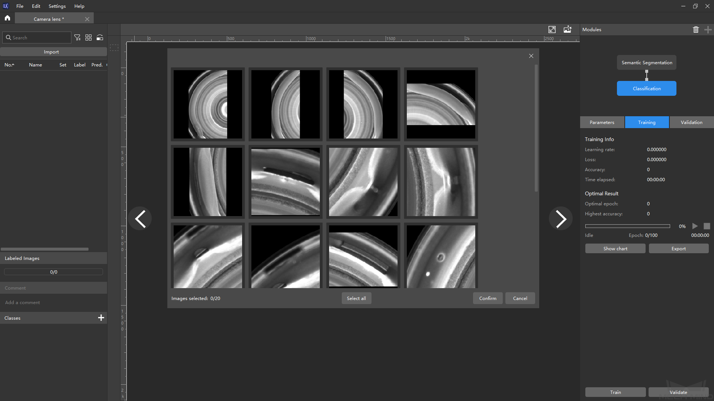Select fourth thumbnail in top row
714x401 pixels.
click(x=441, y=104)
